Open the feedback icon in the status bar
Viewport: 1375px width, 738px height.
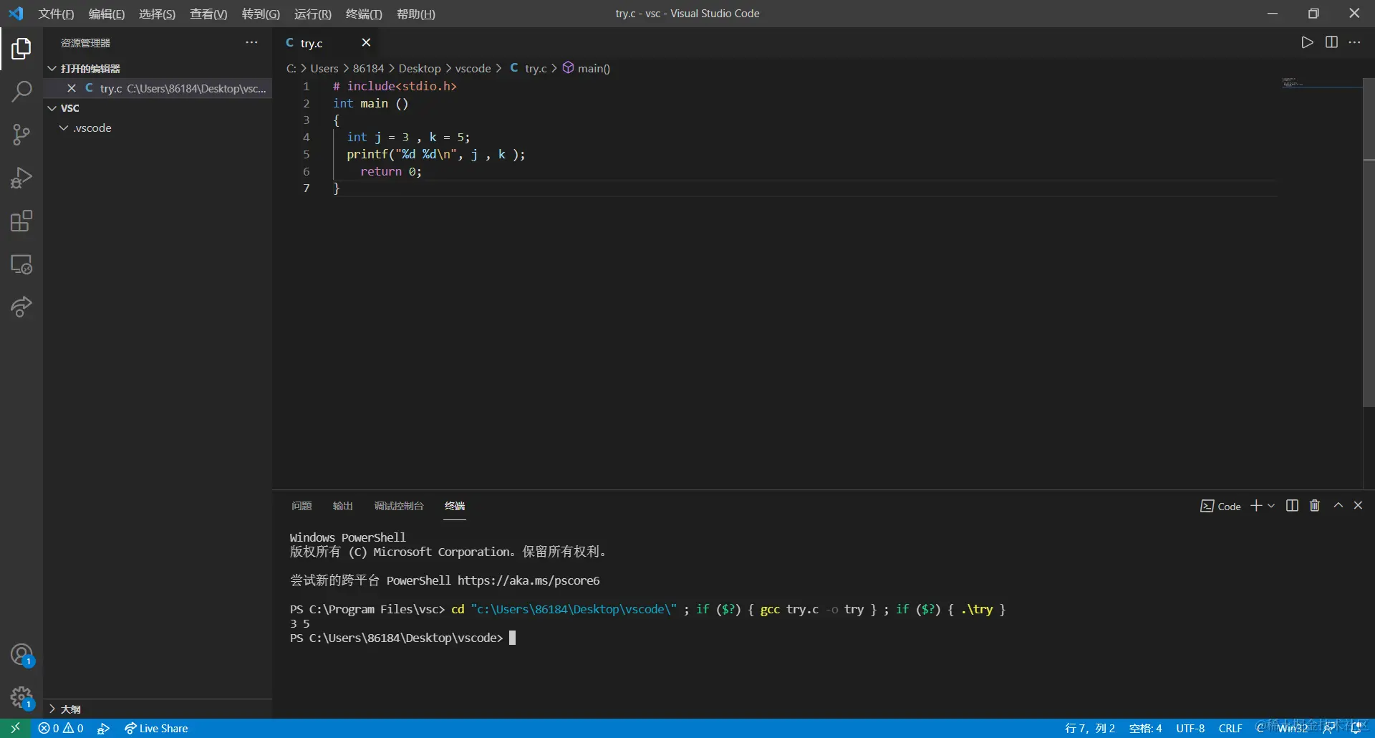pos(1330,728)
